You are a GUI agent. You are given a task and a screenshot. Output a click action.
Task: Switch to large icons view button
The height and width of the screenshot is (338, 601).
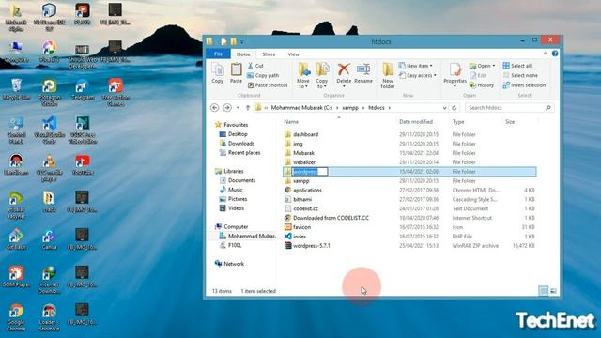(x=553, y=291)
